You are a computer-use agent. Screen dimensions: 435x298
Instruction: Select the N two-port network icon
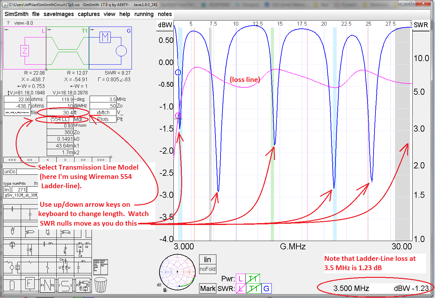click(47, 285)
